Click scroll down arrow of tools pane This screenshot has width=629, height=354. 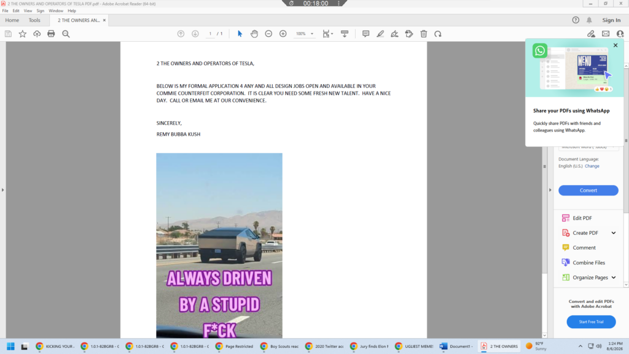626,285
